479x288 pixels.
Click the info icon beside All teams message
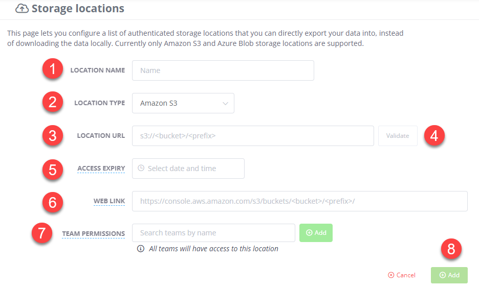[x=140, y=249]
